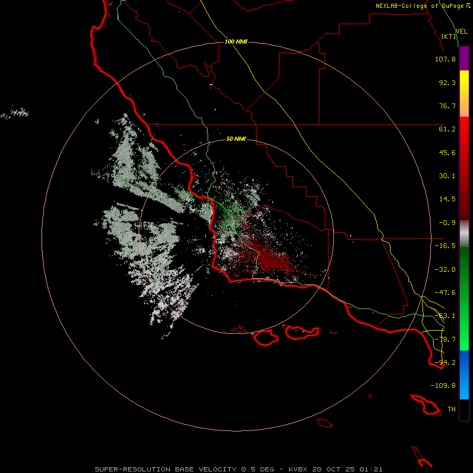Pick the gray segment near -0.9

point(464,234)
